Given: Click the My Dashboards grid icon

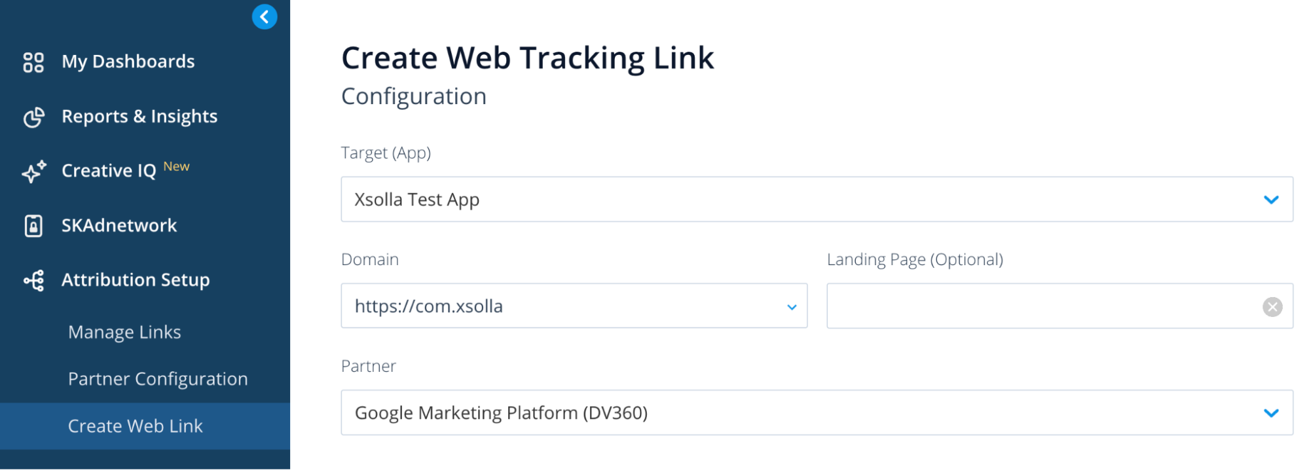Looking at the screenshot, I should (33, 62).
